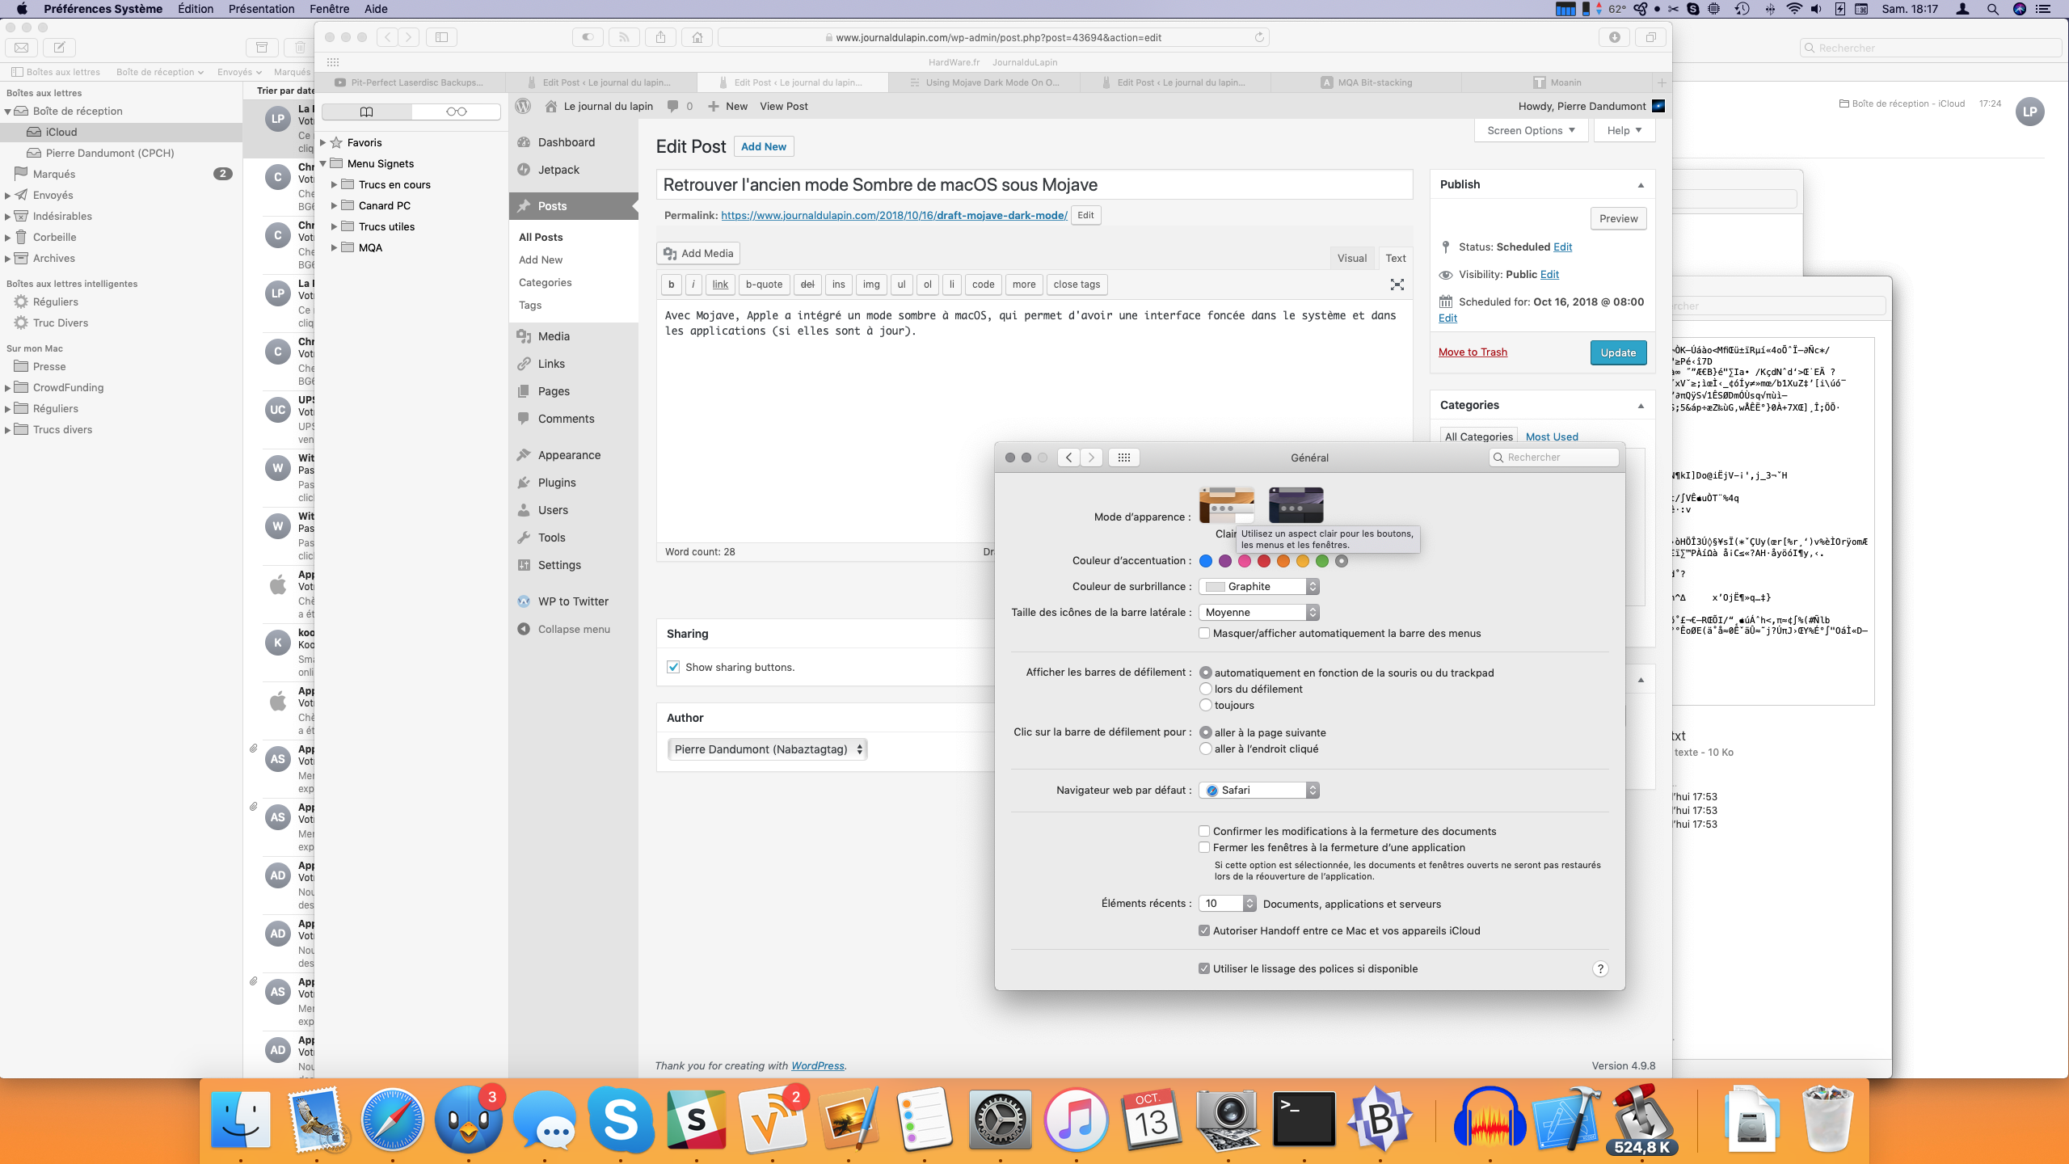Screen dimensions: 2069x1164
Task: Open the Trash in the Dock
Action: 1828,1120
